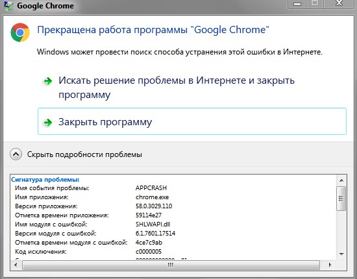The height and width of the screenshot is (279, 357).
Task: Click chrome.exe value
Action: coord(152,197)
